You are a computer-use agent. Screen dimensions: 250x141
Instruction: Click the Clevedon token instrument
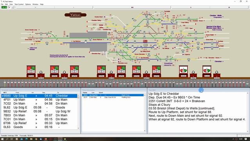(x=207, y=71)
